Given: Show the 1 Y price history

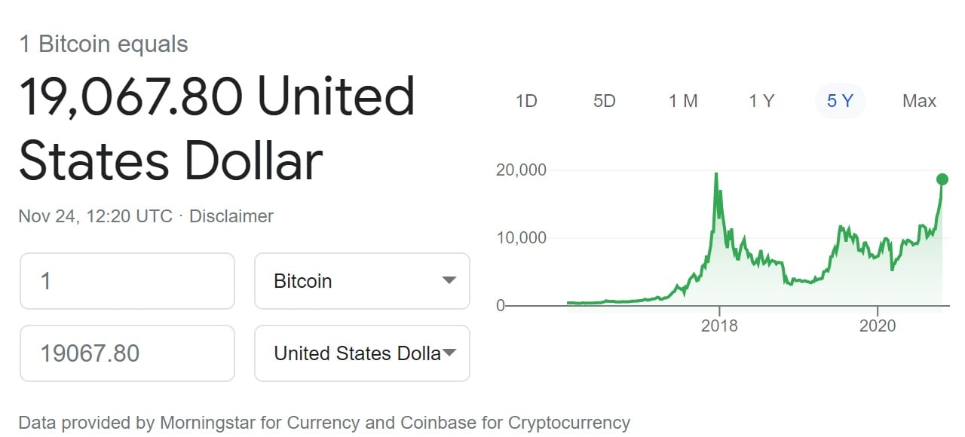Looking at the screenshot, I should coord(761,101).
